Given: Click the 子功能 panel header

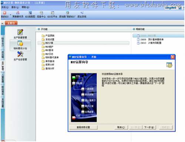Looking at the screenshot, I should click(43, 29).
